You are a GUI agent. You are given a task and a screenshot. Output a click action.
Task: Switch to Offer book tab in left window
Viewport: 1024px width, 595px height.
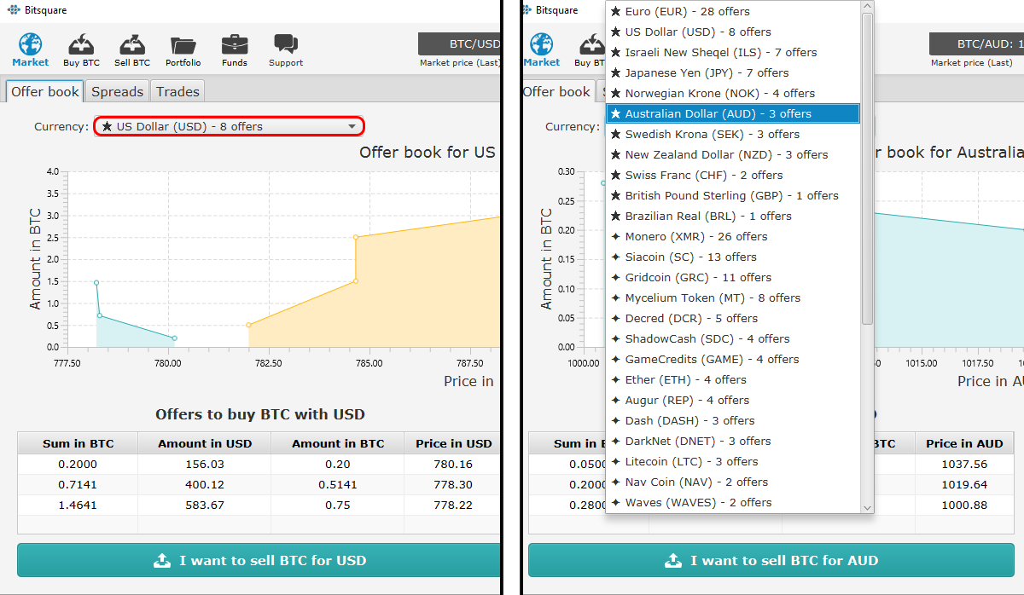pyautogui.click(x=44, y=91)
